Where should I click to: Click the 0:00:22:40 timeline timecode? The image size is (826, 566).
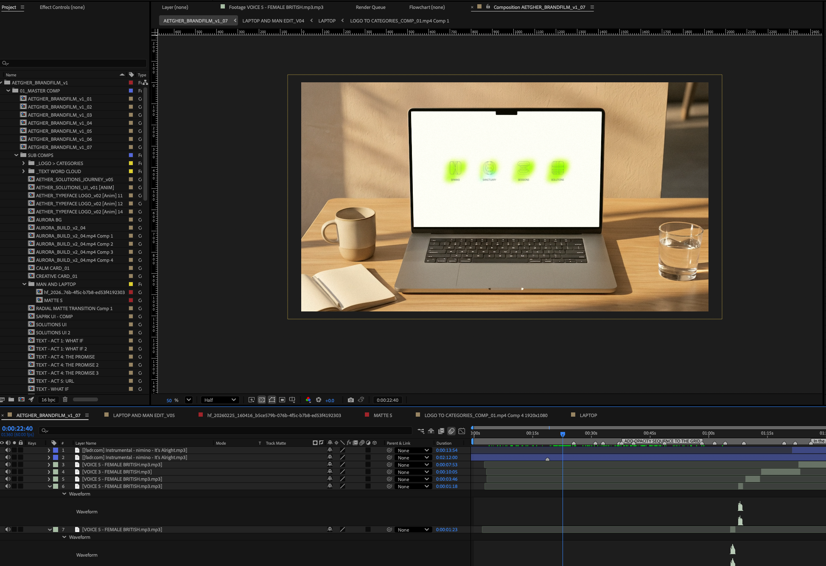pyautogui.click(x=17, y=429)
